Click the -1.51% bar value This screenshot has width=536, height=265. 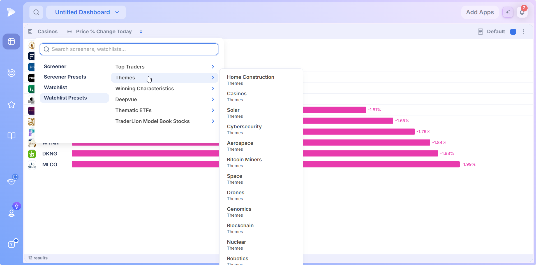[374, 110]
